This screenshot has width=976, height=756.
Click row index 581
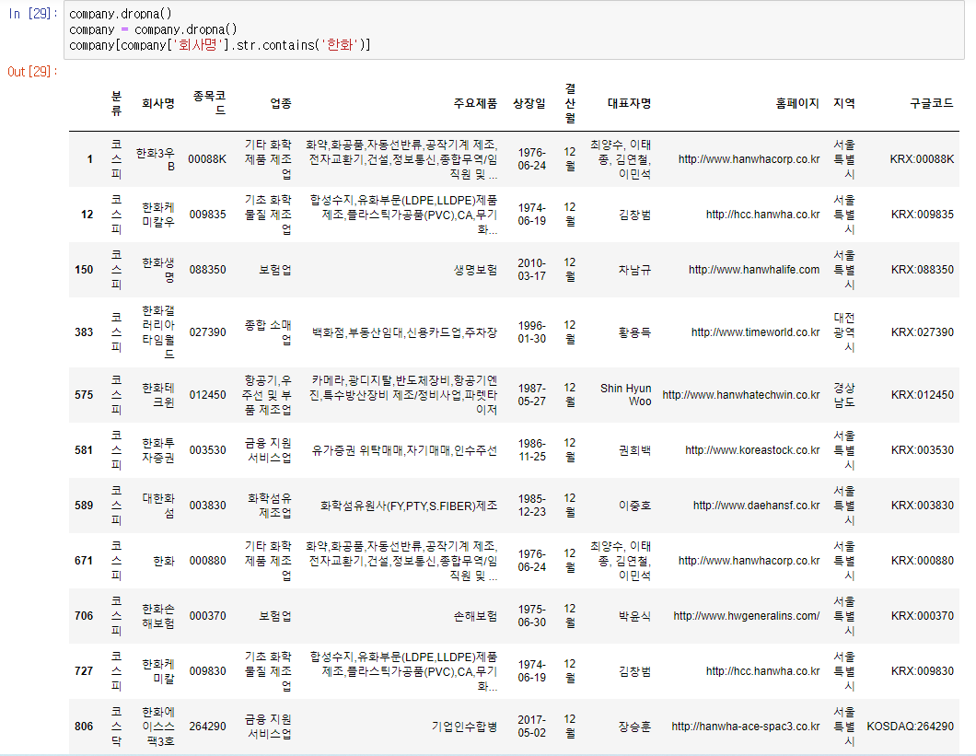[x=84, y=450]
